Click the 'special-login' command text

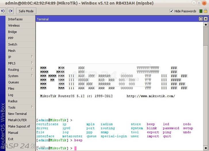coord(114,136)
